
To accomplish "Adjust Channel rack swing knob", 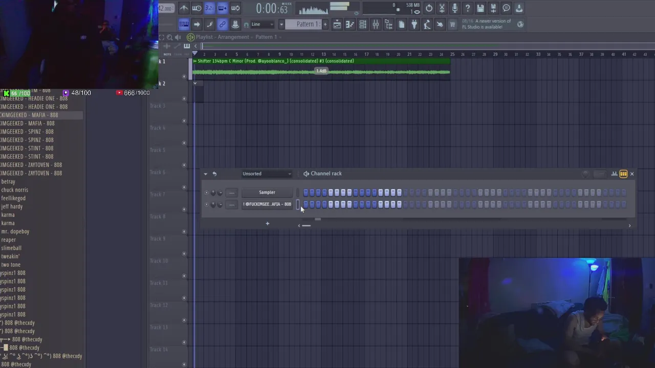I will pos(586,174).
